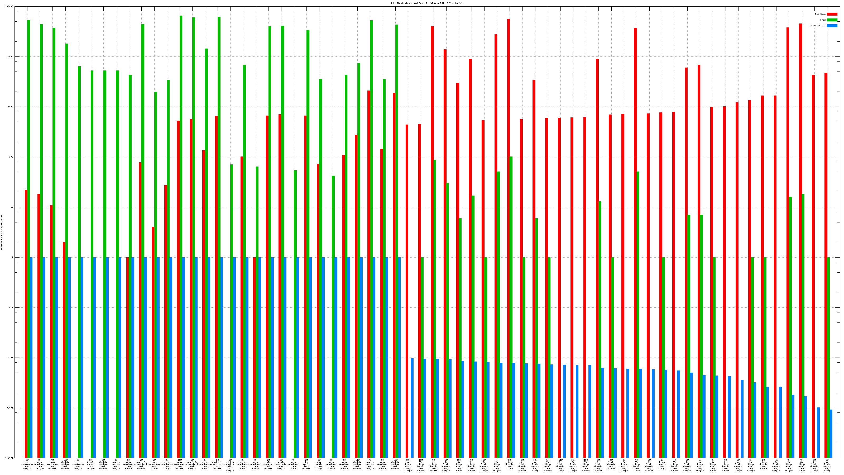Click the virbl.dnsbl.bit.nl origin axis label
Viewport: 844px width, 475px height.
click(x=230, y=465)
